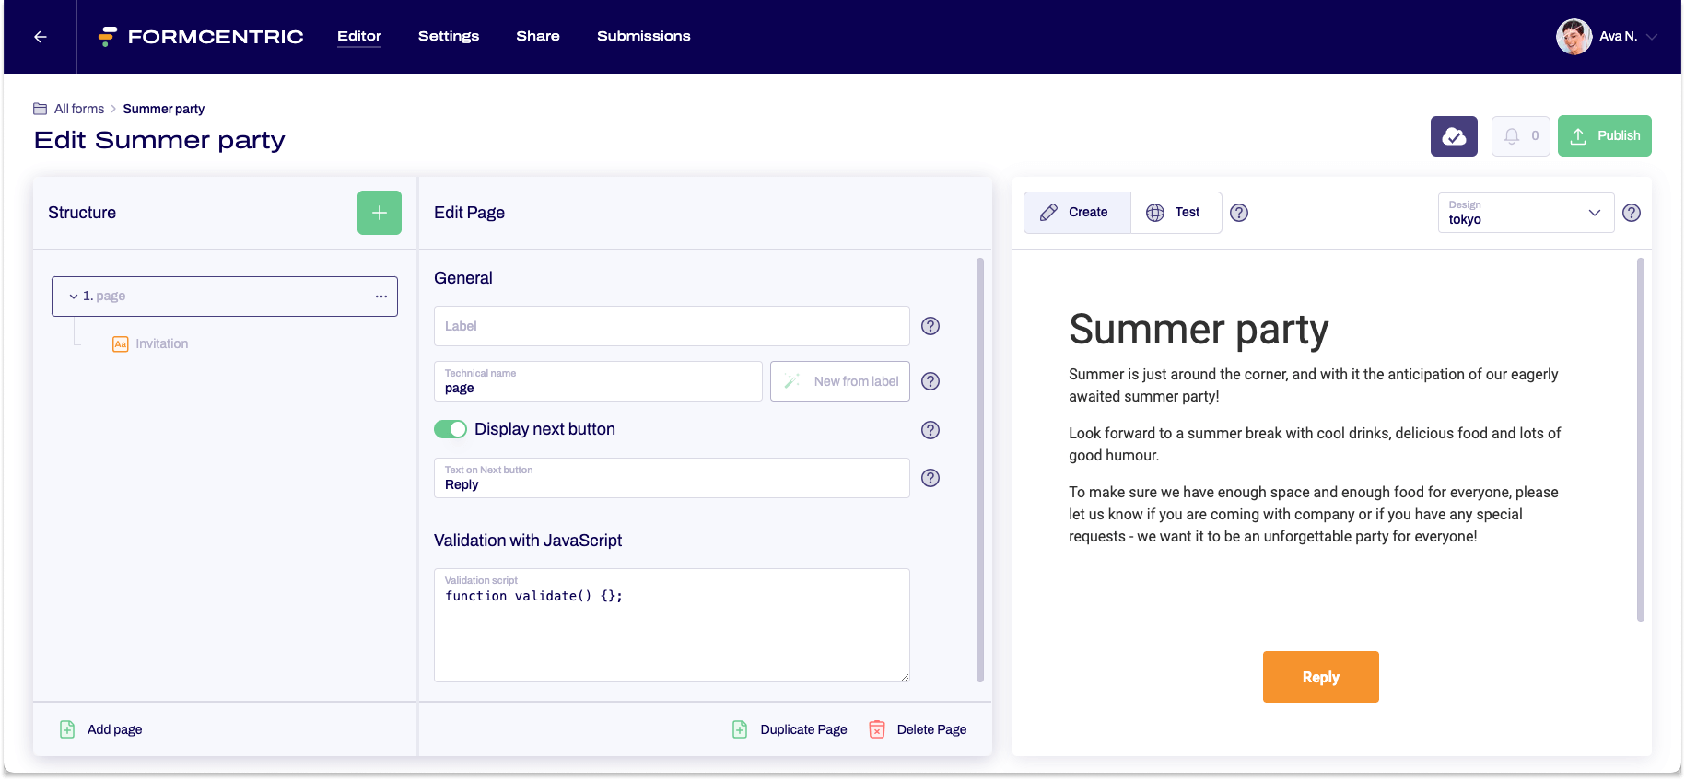
Task: Click into the Label input field
Action: point(672,326)
